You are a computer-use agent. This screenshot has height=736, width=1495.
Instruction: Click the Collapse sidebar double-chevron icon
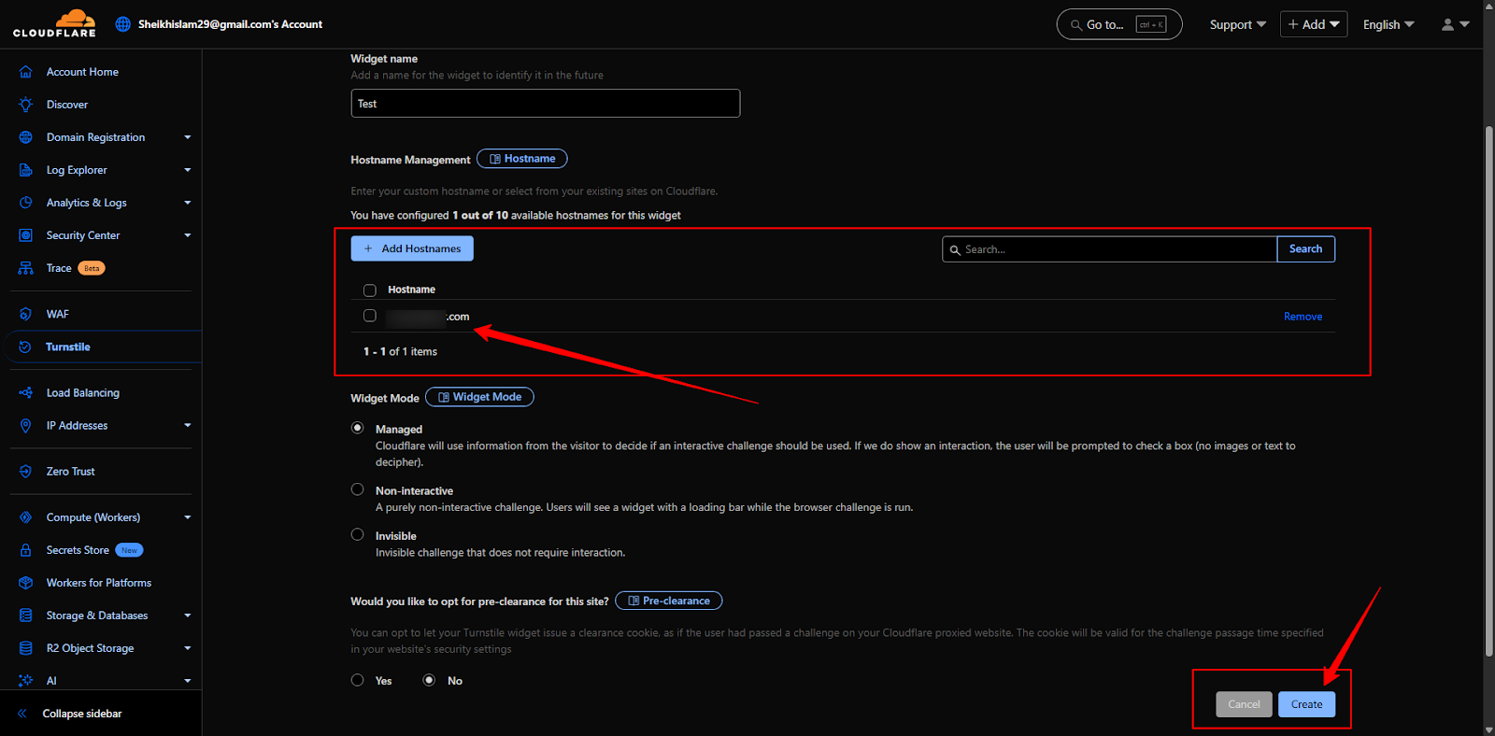click(22, 714)
